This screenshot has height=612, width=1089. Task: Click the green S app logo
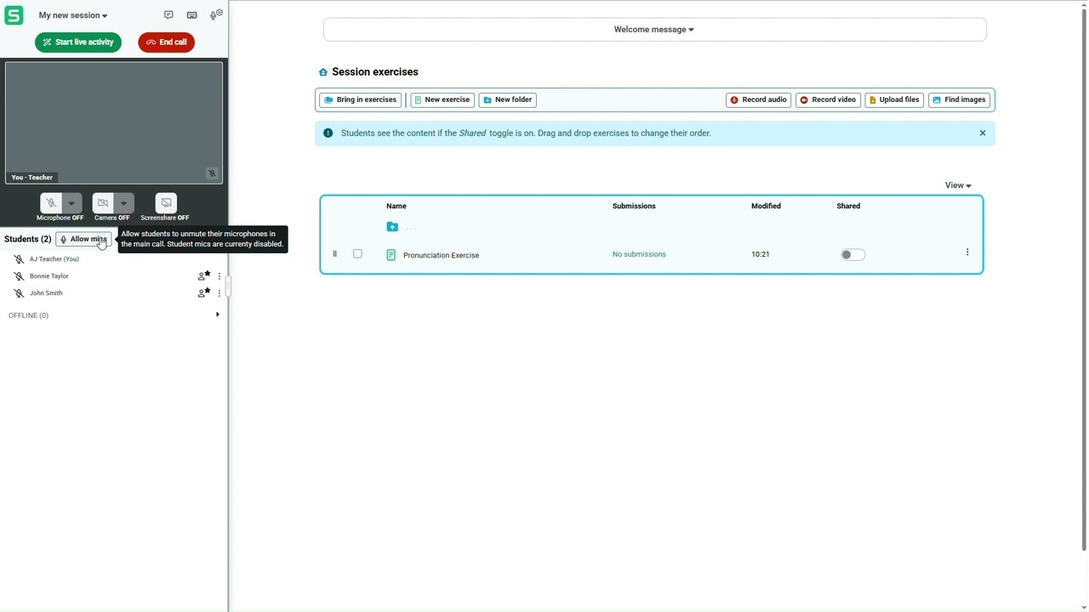14,15
